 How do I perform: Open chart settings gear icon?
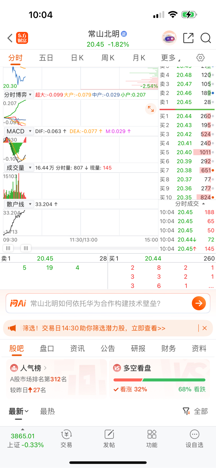pyautogui.click(x=200, y=58)
